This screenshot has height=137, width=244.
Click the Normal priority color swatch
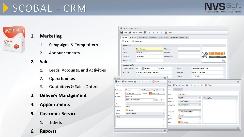coord(127,110)
